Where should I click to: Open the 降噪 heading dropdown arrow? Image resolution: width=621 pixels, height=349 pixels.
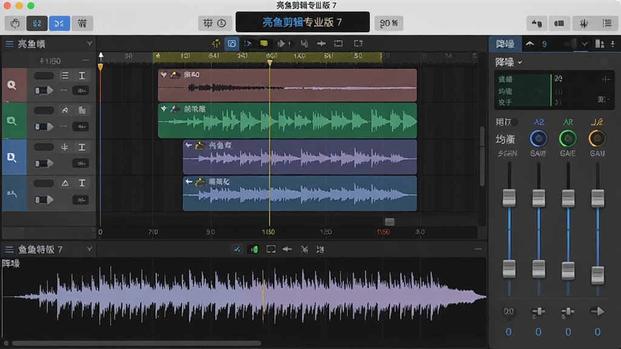(x=520, y=62)
